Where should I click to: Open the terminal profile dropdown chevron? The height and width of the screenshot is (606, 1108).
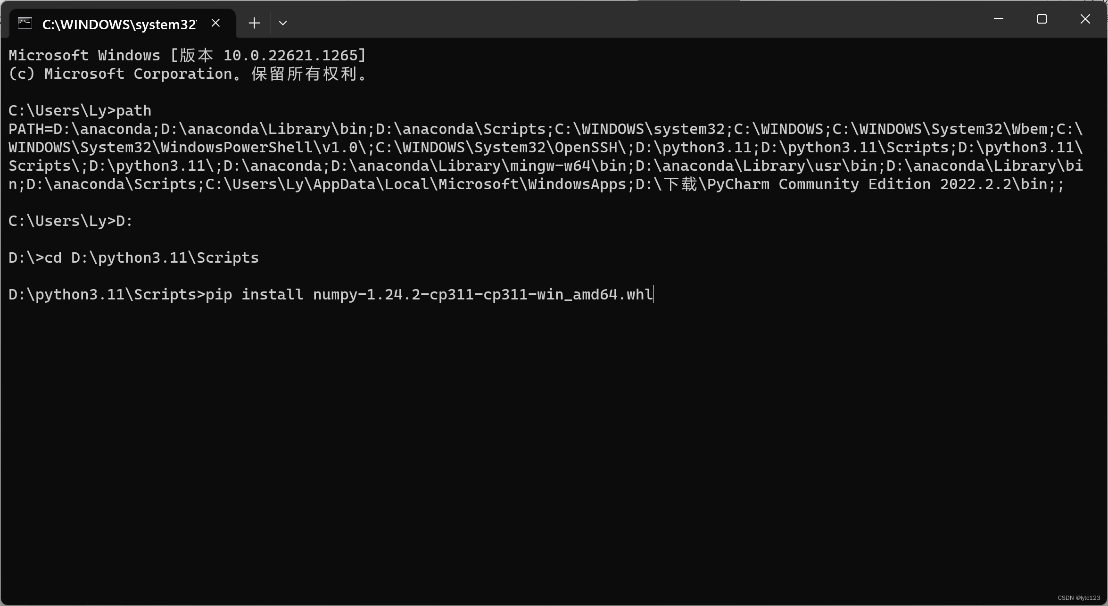click(282, 23)
